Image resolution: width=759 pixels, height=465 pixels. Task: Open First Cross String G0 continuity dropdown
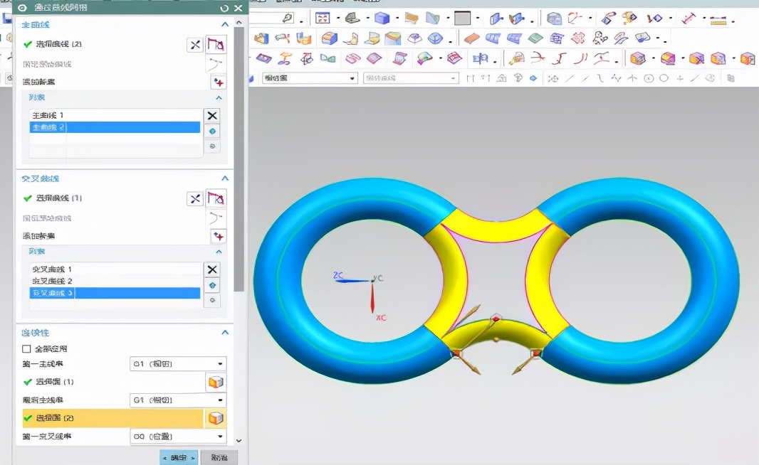(x=178, y=437)
